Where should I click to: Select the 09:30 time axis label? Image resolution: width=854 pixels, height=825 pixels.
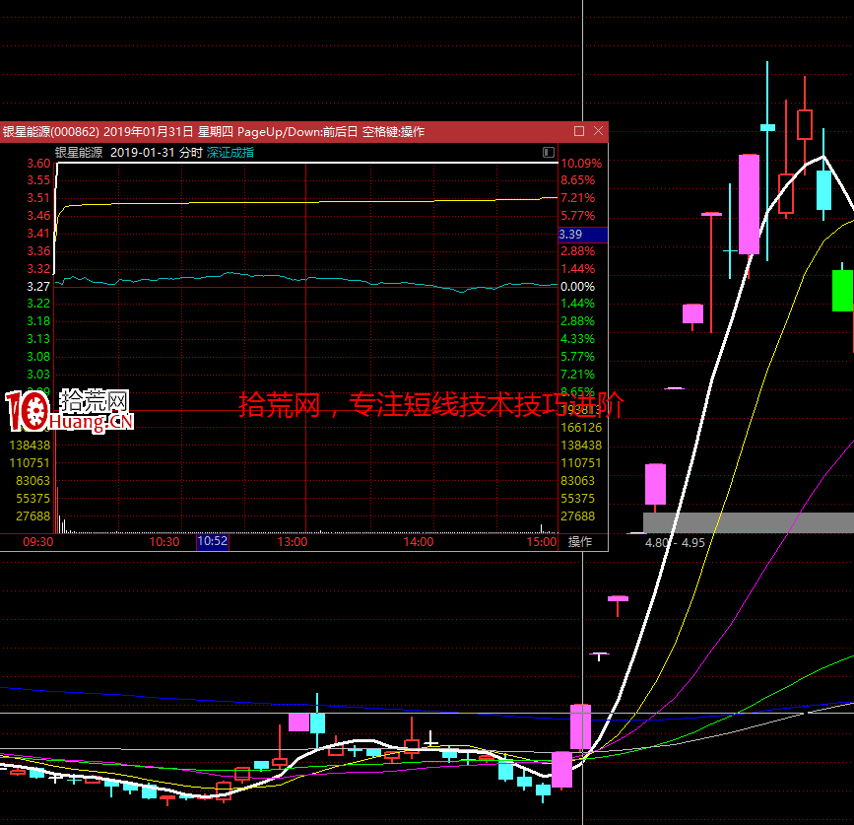[38, 542]
